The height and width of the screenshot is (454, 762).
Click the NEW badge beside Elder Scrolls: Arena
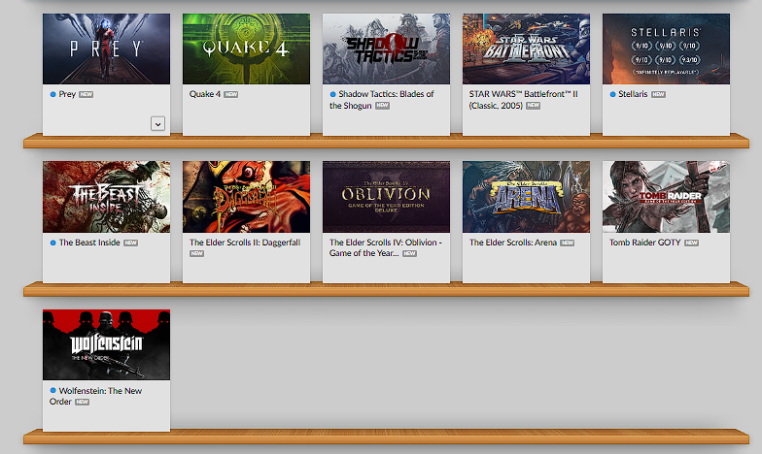[568, 243]
